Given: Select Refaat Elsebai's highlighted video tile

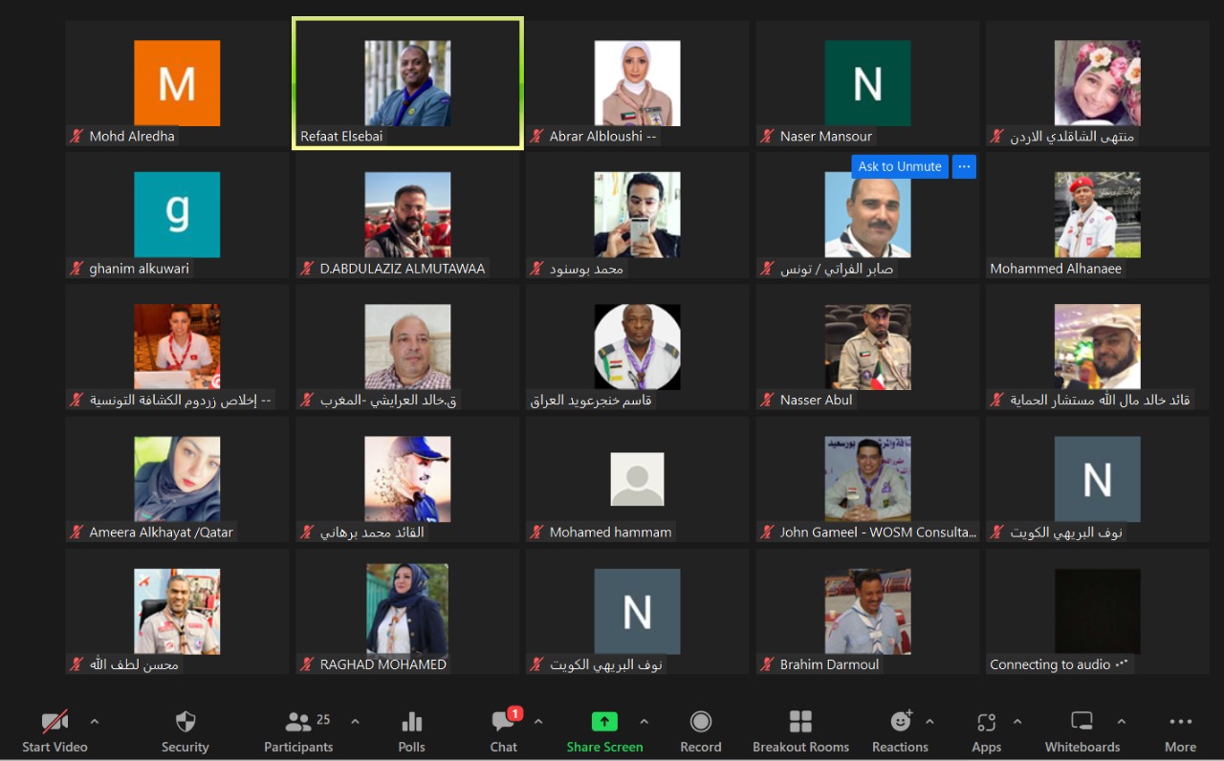Looking at the screenshot, I should point(407,84).
